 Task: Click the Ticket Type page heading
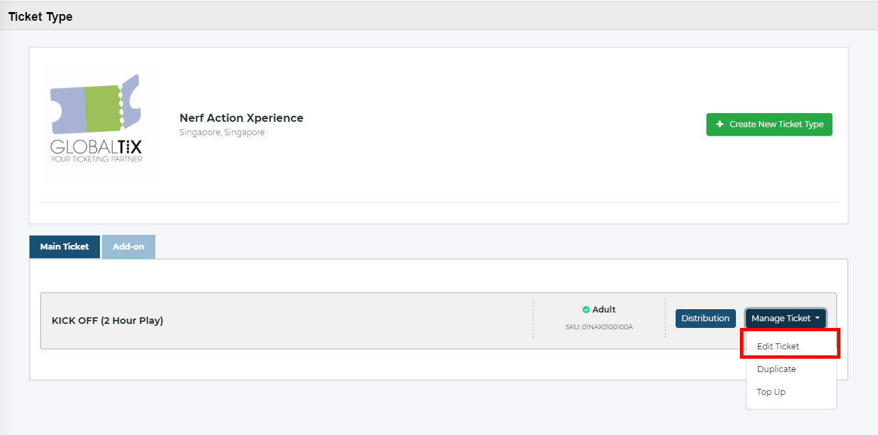coord(40,17)
